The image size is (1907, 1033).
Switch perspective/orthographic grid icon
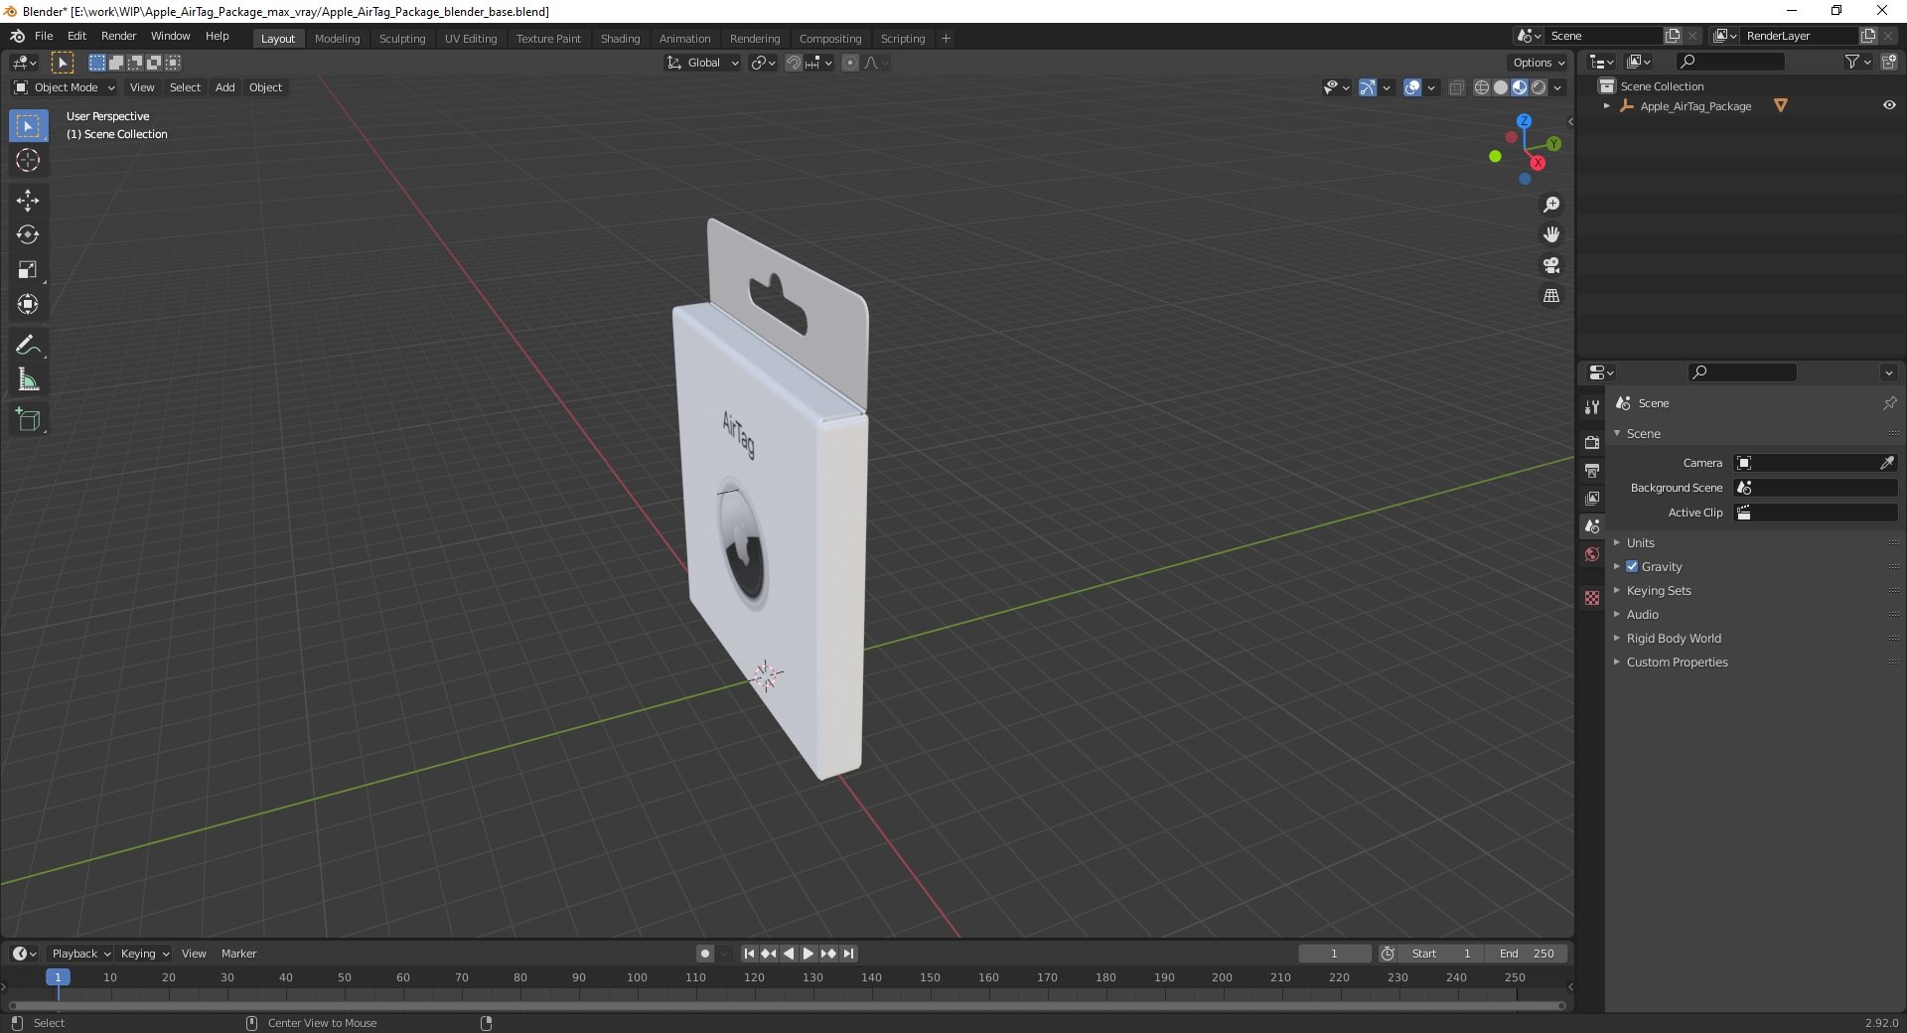[1551, 296]
